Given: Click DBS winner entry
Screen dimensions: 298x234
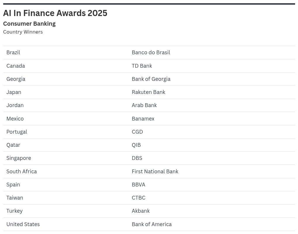Looking at the screenshot, I should (x=137, y=158).
